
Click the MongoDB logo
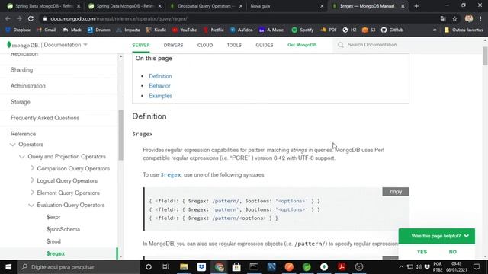click(x=22, y=45)
